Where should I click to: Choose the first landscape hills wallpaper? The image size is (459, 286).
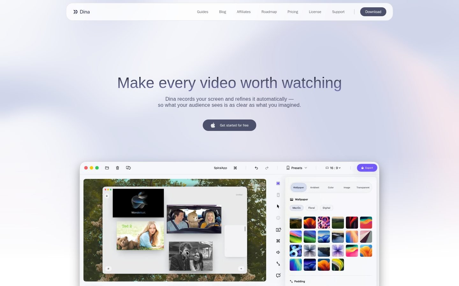296,223
